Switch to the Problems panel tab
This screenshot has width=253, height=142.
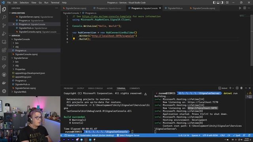coord(68,88)
